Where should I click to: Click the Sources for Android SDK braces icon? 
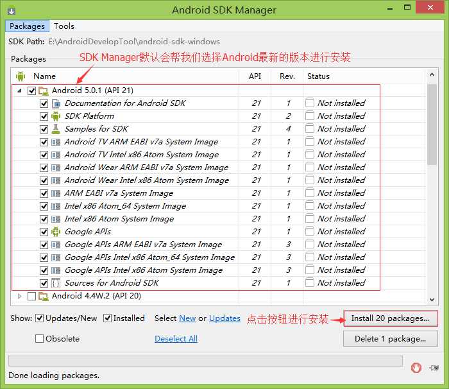[x=56, y=283]
